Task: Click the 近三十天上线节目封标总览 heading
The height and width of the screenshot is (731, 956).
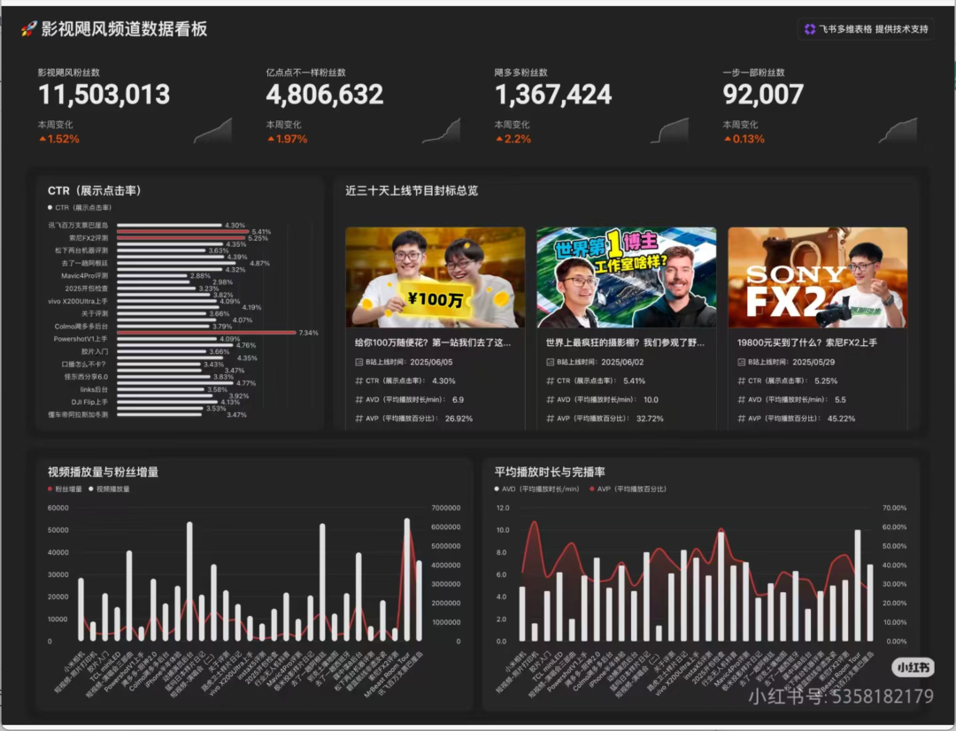Action: pyautogui.click(x=412, y=191)
